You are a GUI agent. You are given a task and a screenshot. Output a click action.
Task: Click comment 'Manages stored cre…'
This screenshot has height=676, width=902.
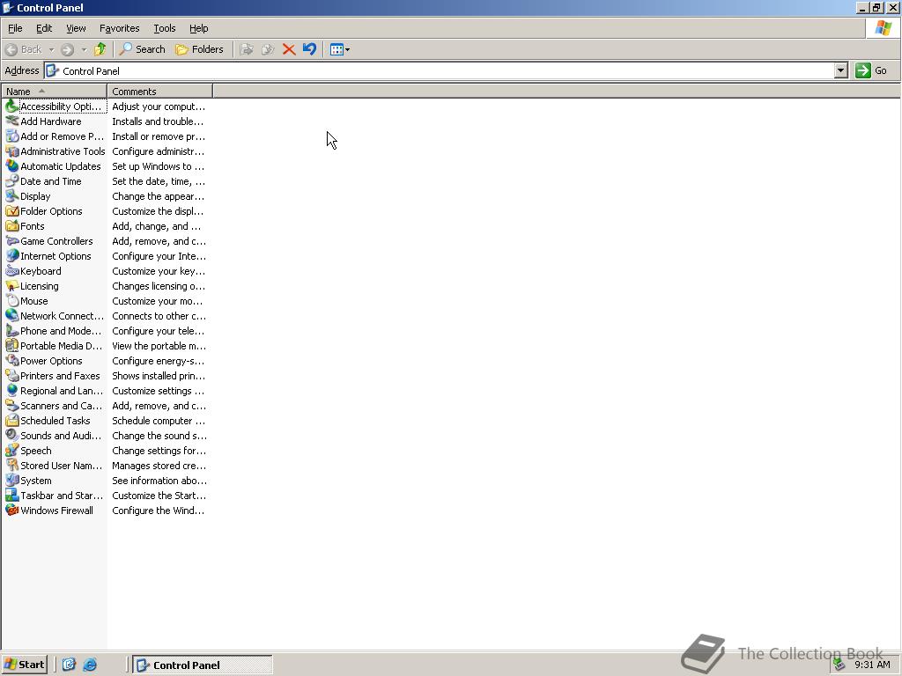pyautogui.click(x=159, y=466)
